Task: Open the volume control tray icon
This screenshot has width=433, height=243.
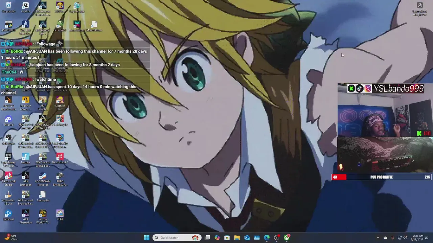Action: 405,238
